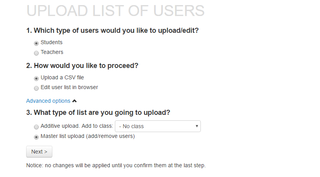
Task: Click the "Students" label text
Action: [52, 42]
